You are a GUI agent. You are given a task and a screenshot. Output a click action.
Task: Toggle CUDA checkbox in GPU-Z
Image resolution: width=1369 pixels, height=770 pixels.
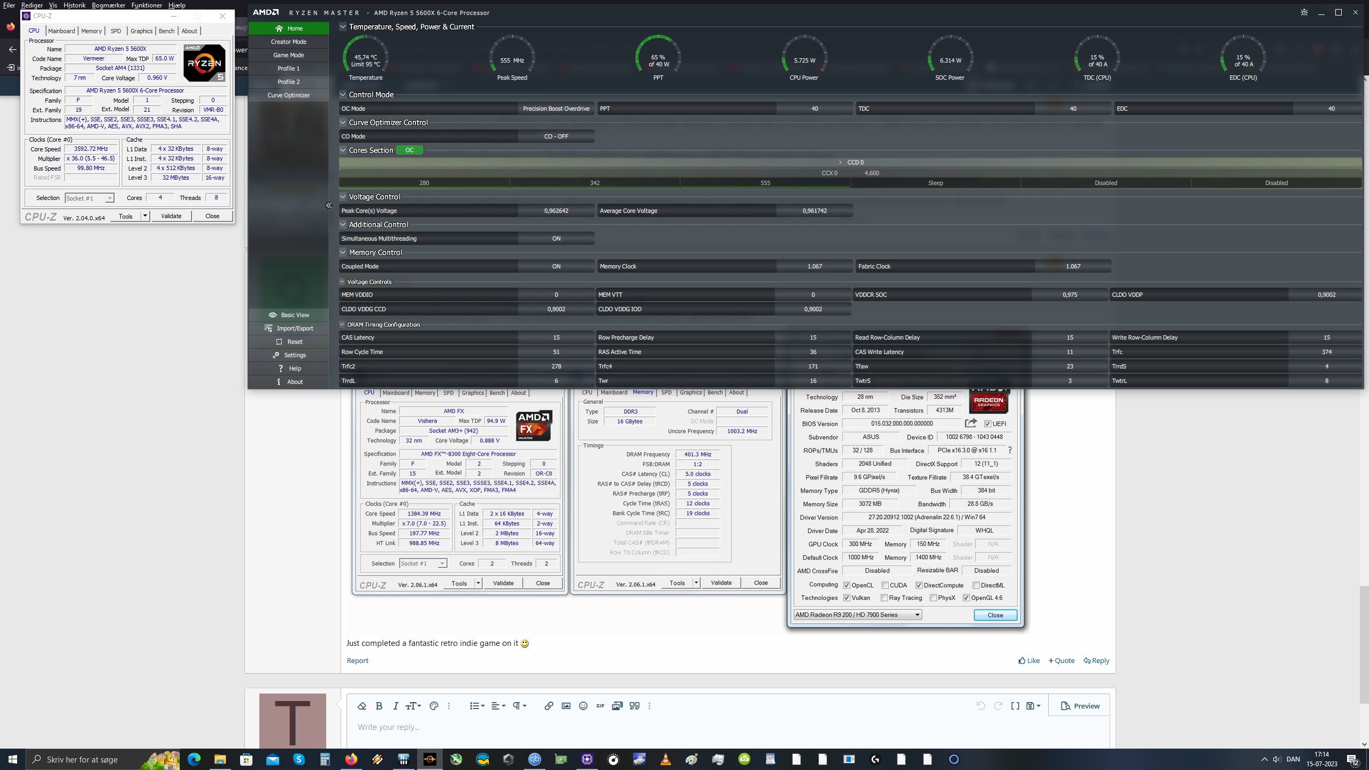point(885,586)
